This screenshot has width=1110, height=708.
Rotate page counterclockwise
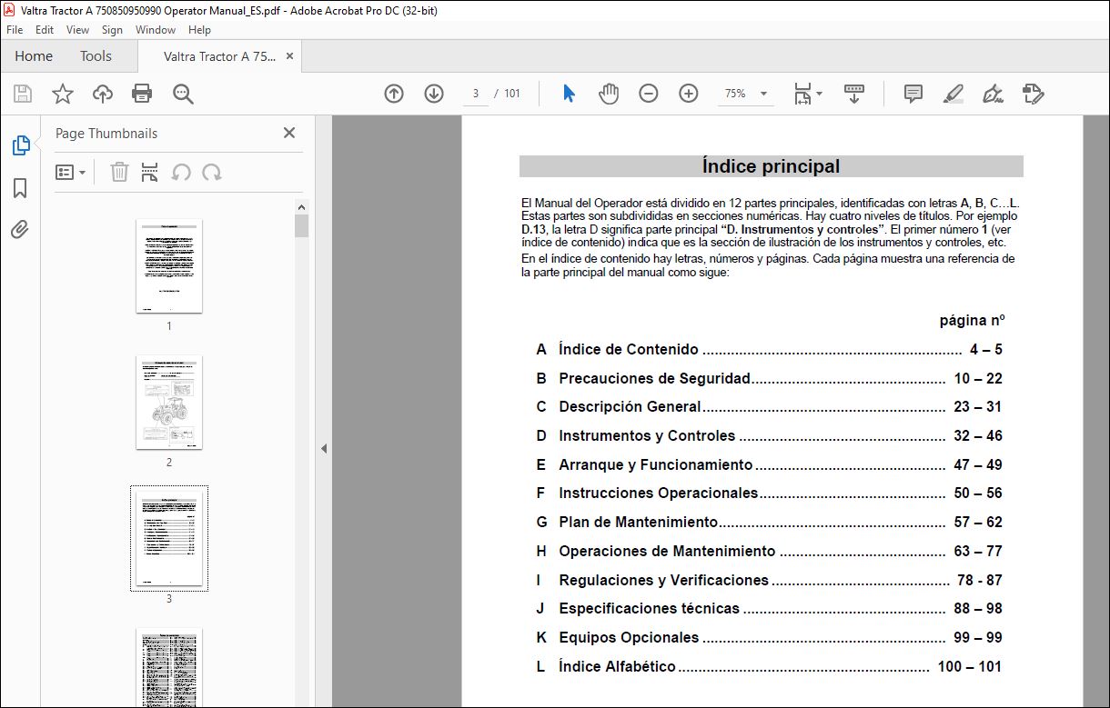tap(181, 172)
